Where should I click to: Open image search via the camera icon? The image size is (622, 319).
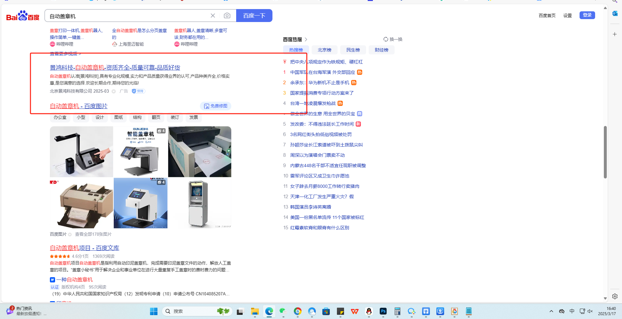click(227, 16)
